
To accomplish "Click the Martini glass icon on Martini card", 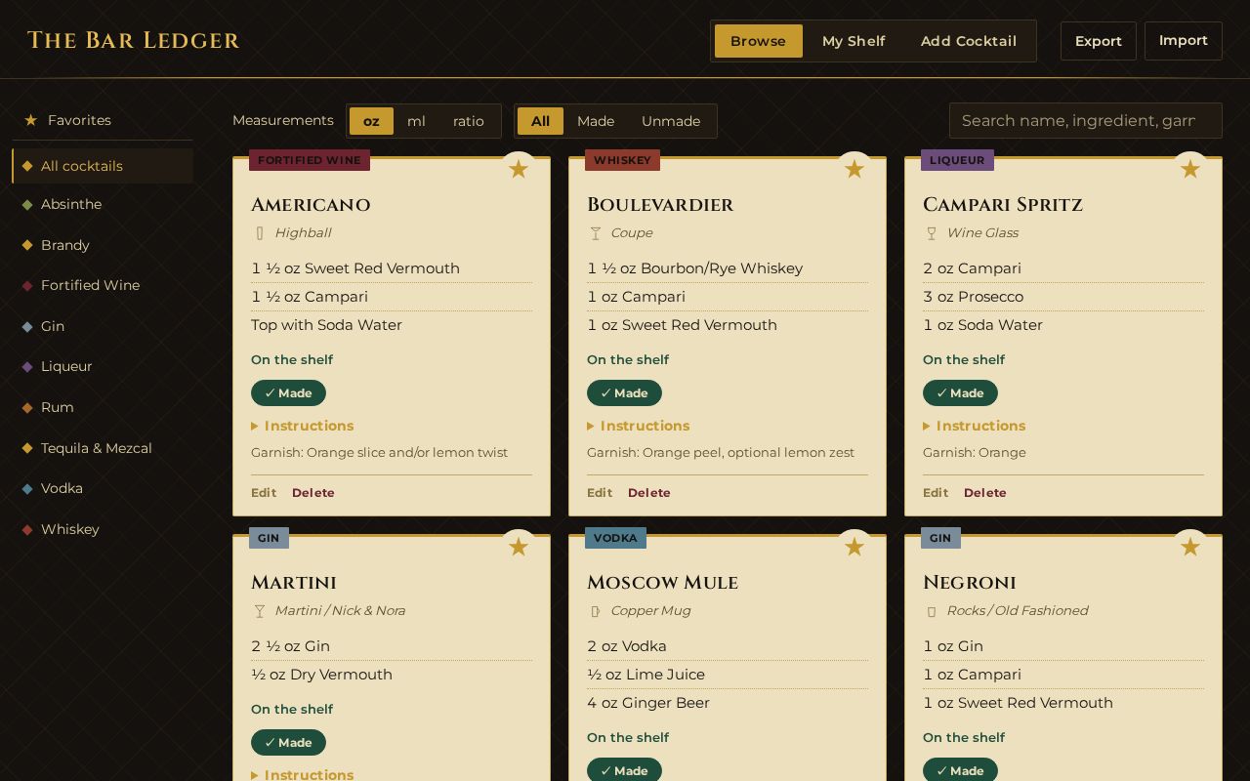I will (260, 611).
